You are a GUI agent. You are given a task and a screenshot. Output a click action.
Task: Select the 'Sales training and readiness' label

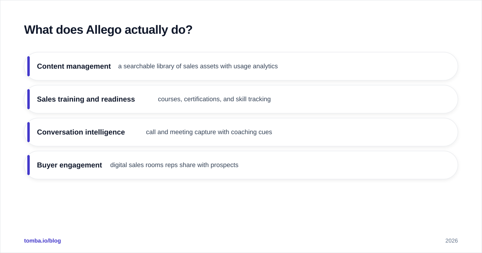(86, 99)
